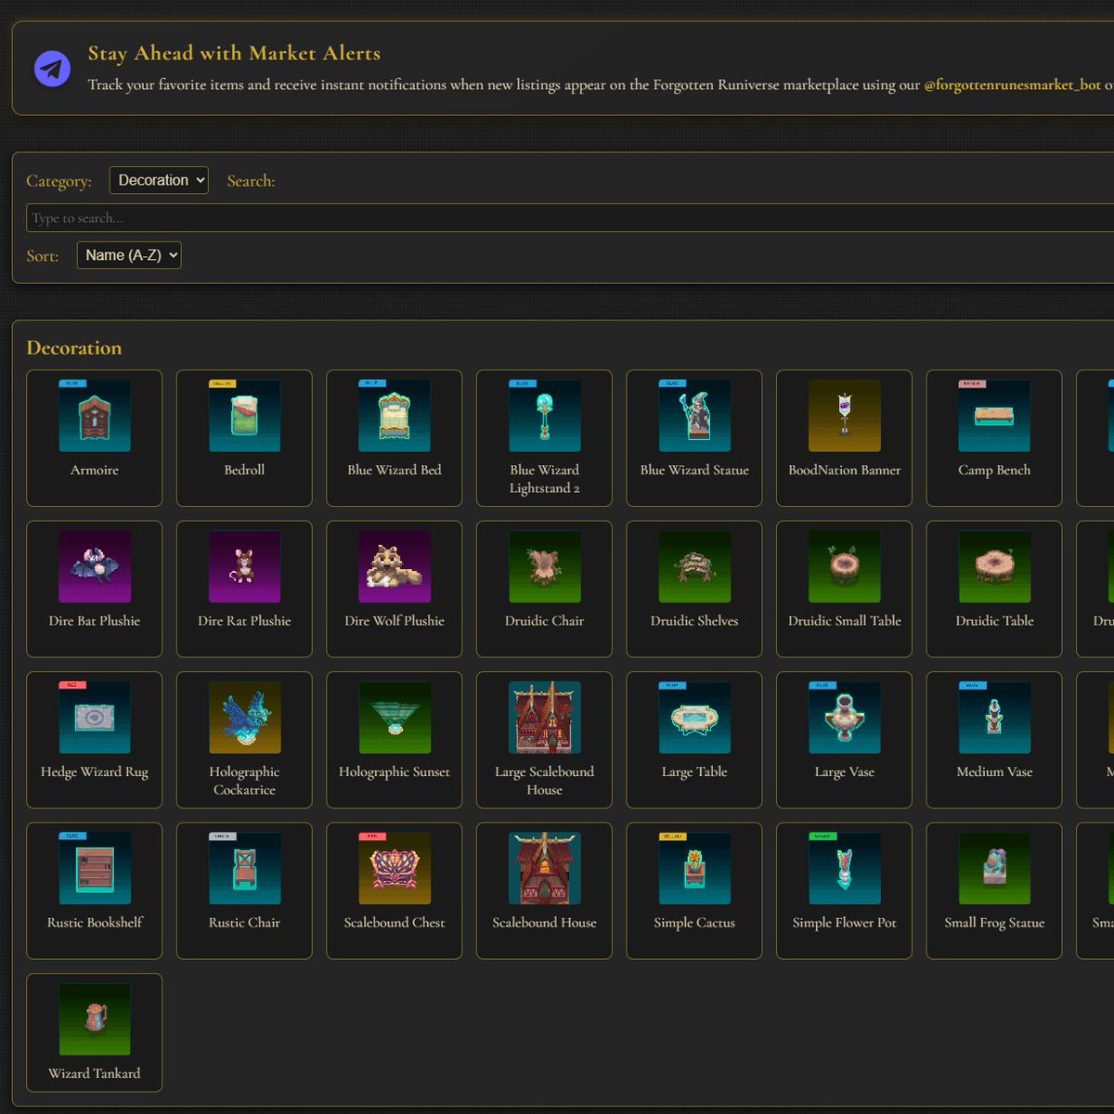Select the Rustic Bookshelf icon

(x=95, y=868)
